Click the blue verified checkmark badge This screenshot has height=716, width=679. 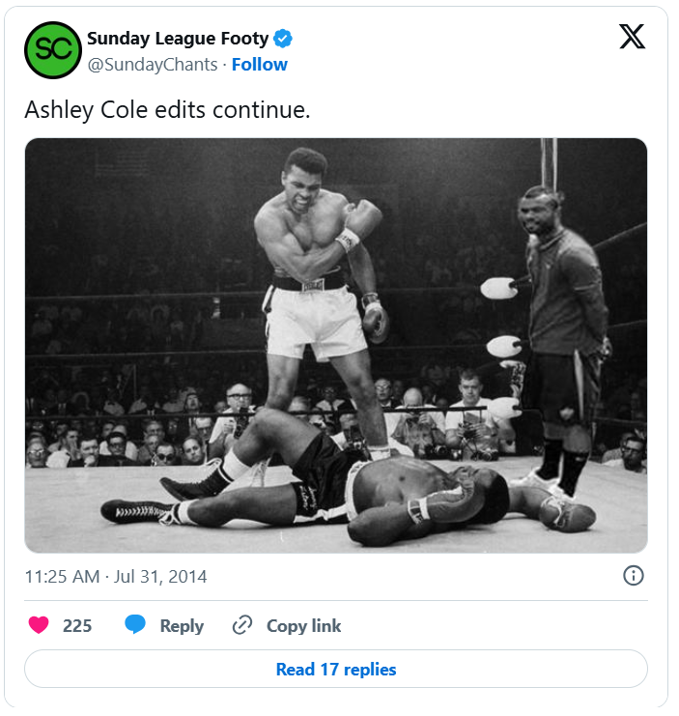point(283,39)
